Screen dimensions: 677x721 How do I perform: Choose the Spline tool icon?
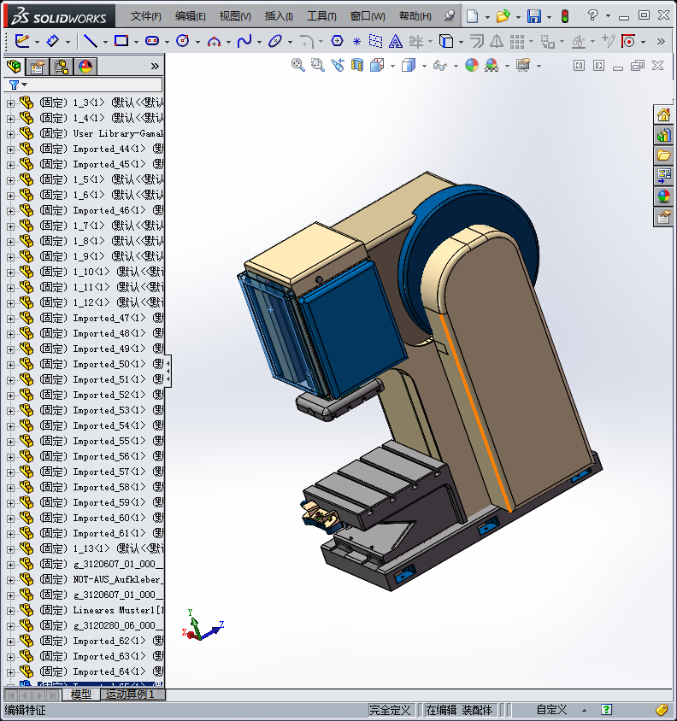coord(244,41)
